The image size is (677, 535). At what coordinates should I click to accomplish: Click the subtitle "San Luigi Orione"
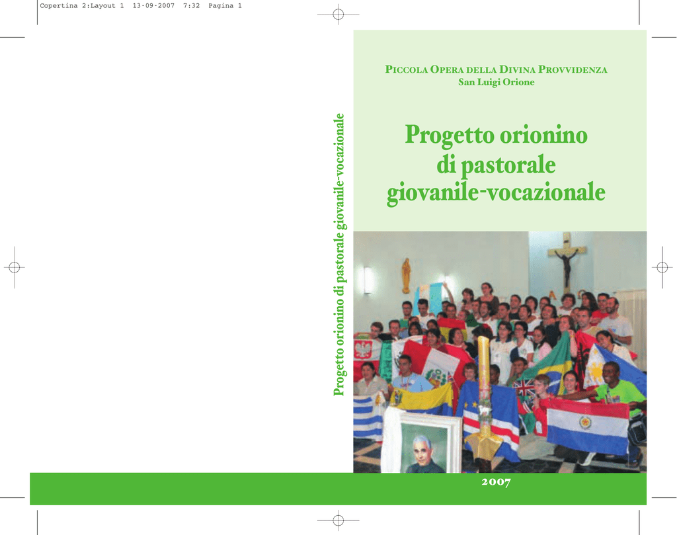[x=496, y=82]
